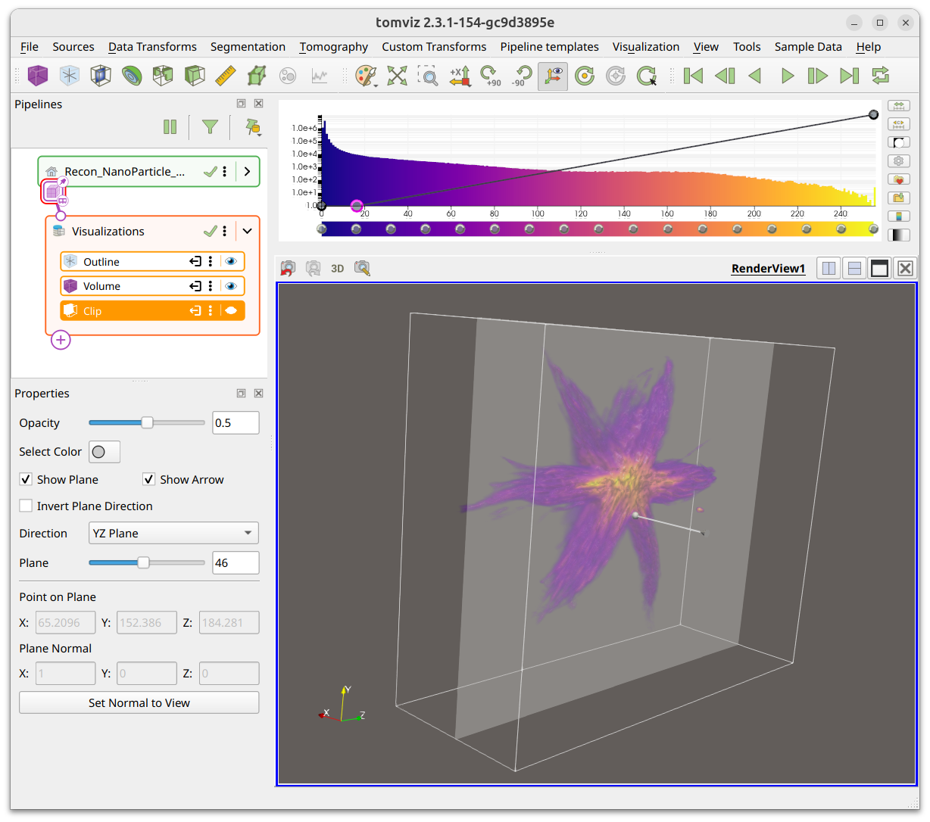Open the Visualization menu
The image size is (930, 822).
click(x=646, y=47)
